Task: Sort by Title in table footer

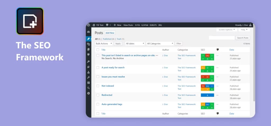Action: tap(103, 114)
